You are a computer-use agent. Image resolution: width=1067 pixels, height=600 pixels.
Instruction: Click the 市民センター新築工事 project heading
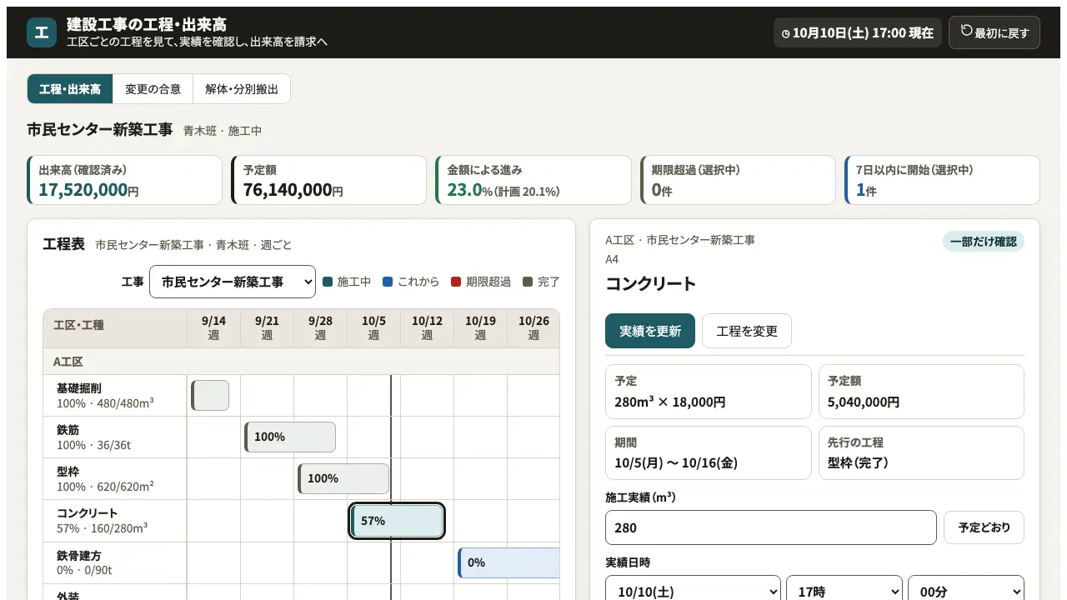pyautogui.click(x=100, y=130)
